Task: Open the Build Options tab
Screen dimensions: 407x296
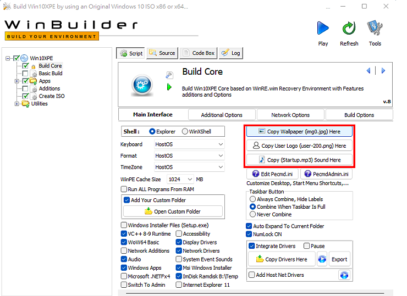Action: [359, 115]
